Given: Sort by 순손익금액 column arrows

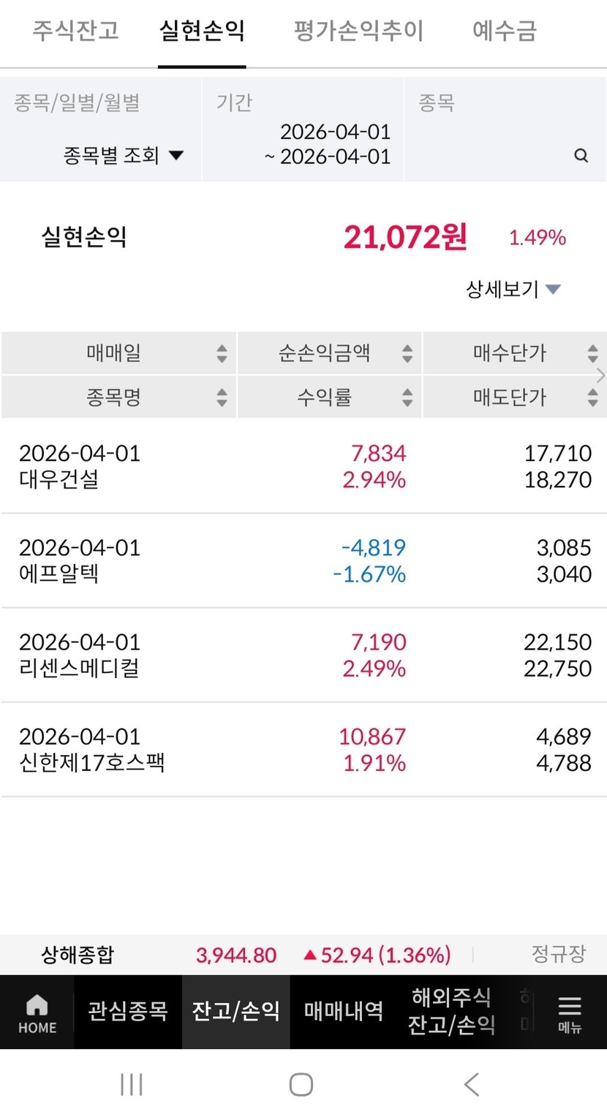Looking at the screenshot, I should coord(407,354).
